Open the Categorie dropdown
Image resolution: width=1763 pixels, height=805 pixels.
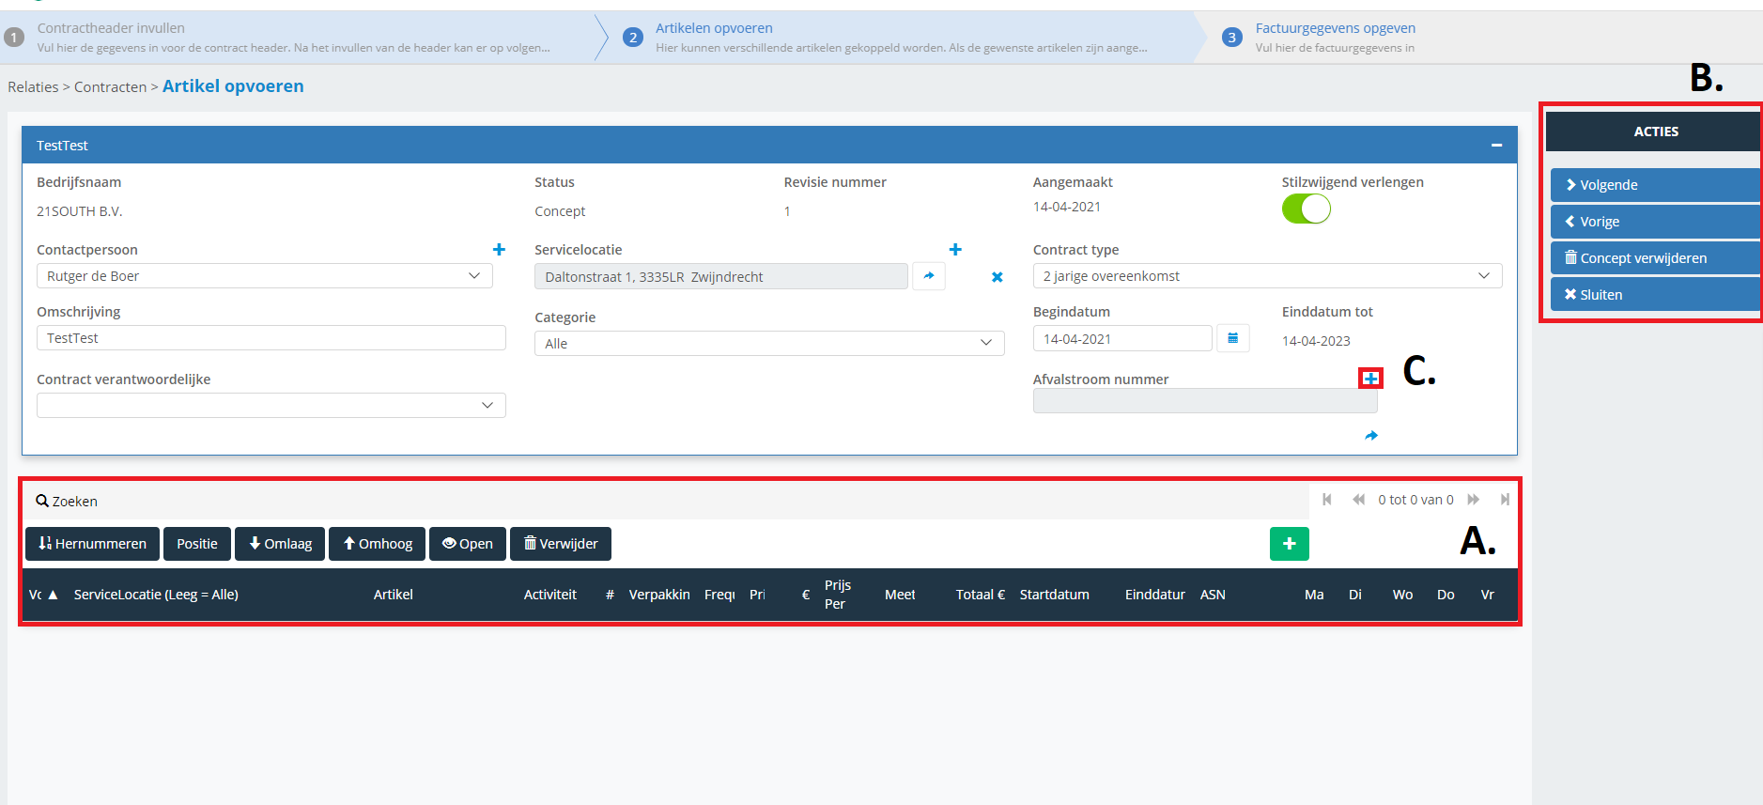[x=769, y=344]
